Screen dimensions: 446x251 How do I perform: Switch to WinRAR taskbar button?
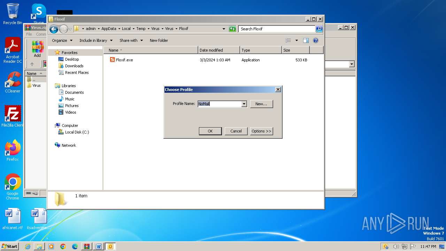tap(87, 246)
